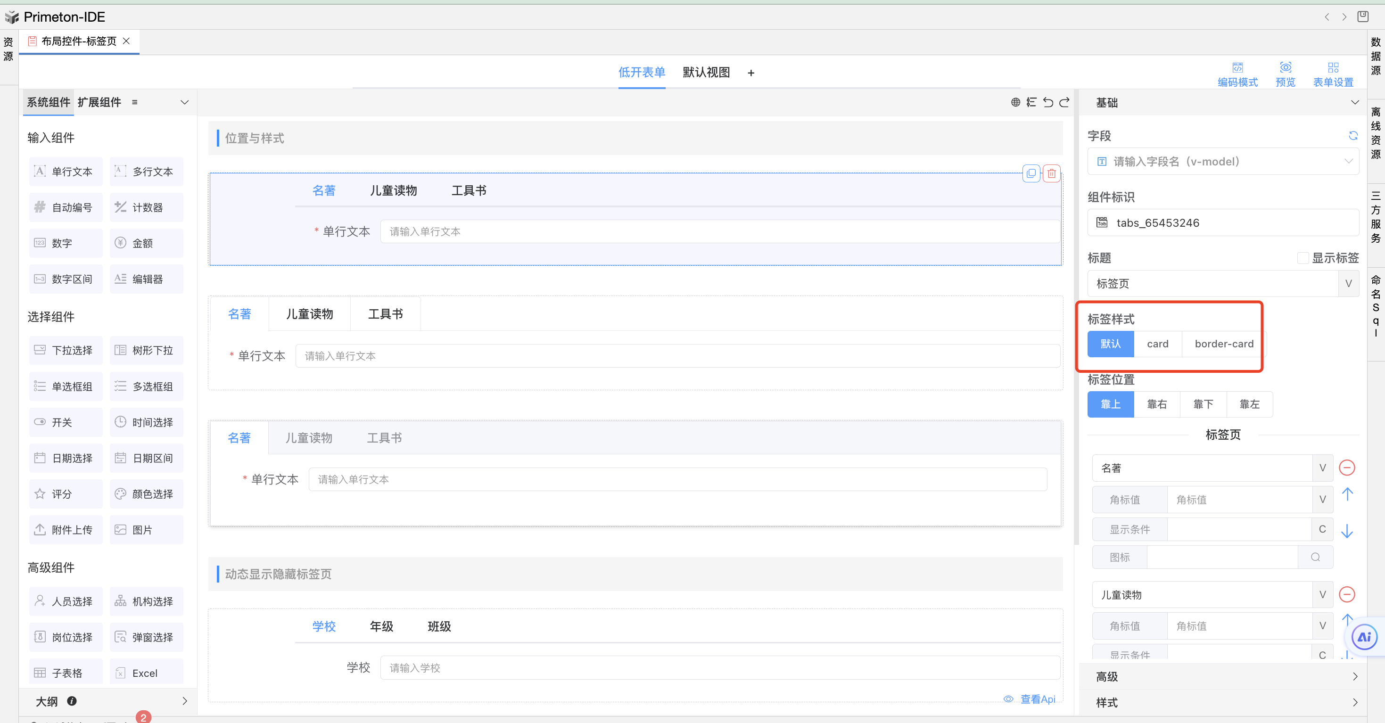The height and width of the screenshot is (723, 1385).
Task: Click the undo arrow in canvas toolbar
Action: (1048, 102)
